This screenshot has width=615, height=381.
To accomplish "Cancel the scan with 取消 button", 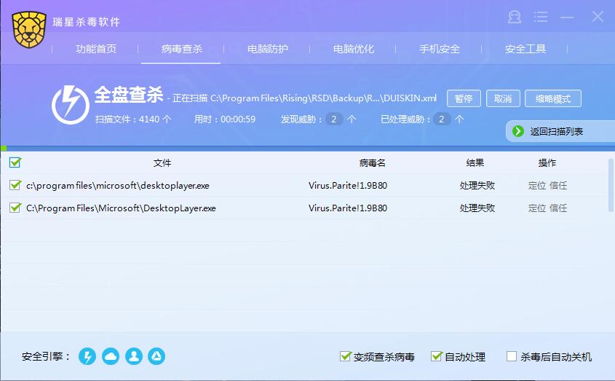I will coord(503,98).
